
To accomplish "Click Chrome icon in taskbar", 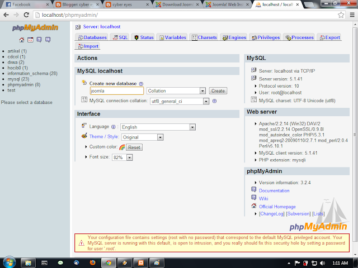I will pyautogui.click(x=109, y=263).
